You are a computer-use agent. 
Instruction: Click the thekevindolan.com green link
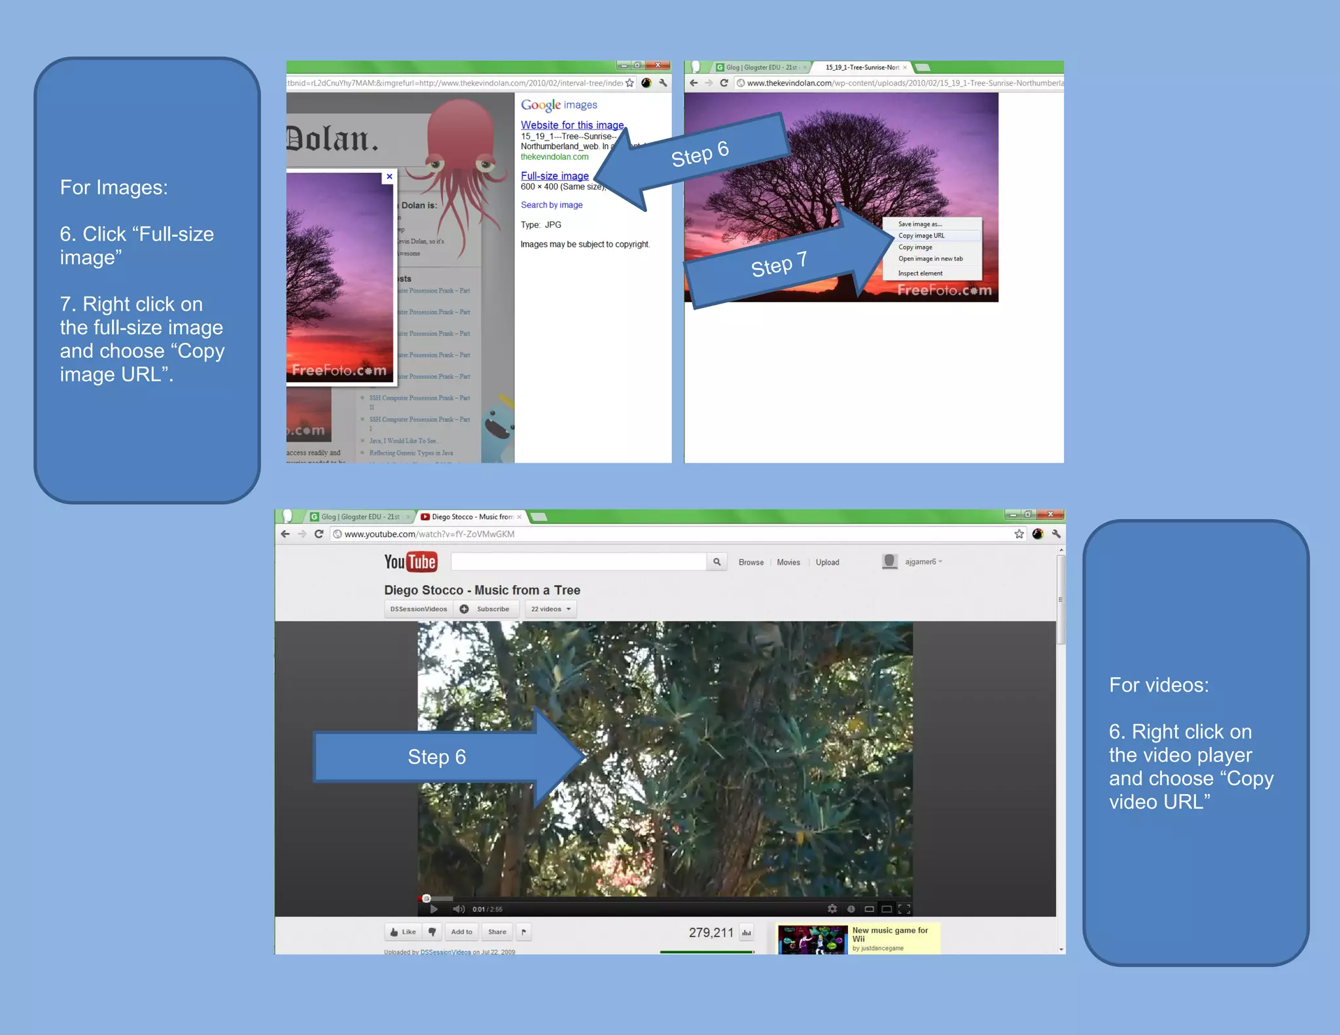(555, 157)
